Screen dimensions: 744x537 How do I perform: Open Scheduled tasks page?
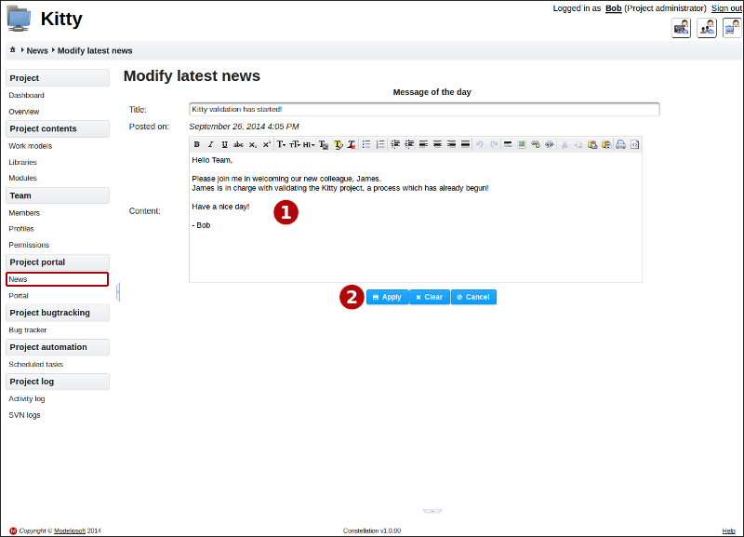click(x=36, y=365)
